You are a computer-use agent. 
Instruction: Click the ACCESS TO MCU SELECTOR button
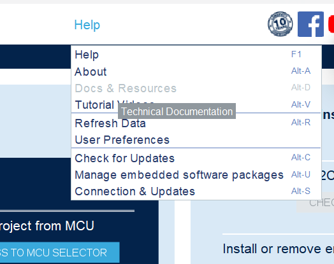tap(60, 253)
